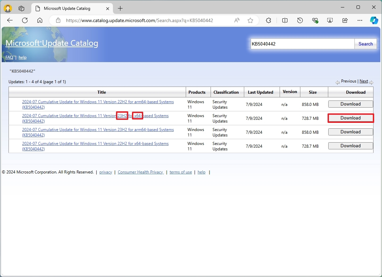Open the Copilot sidebar icon
This screenshot has width=382, height=277.
[374, 20]
